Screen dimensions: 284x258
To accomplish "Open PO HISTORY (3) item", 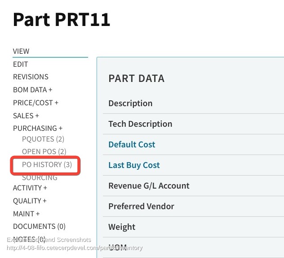I will [47, 165].
